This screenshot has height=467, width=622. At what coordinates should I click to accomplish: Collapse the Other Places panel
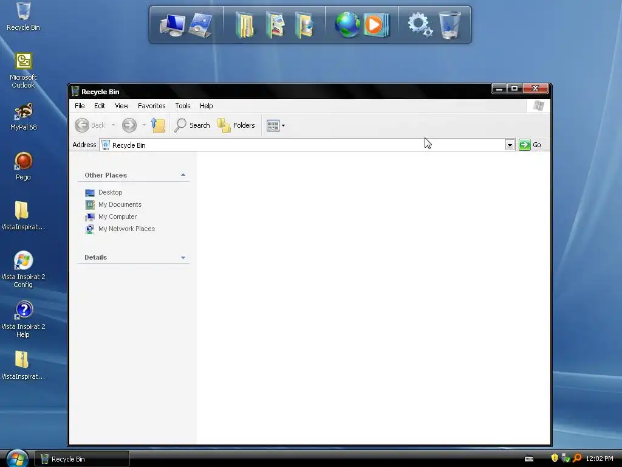pos(183,175)
